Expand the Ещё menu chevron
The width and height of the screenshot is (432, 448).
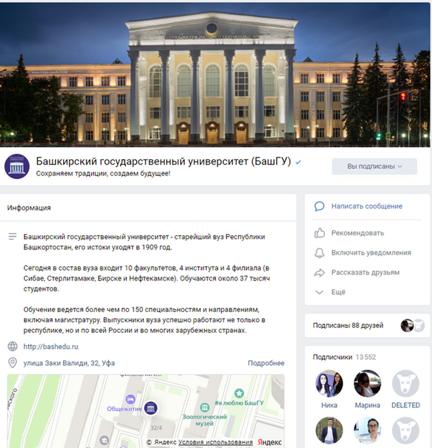point(319,292)
